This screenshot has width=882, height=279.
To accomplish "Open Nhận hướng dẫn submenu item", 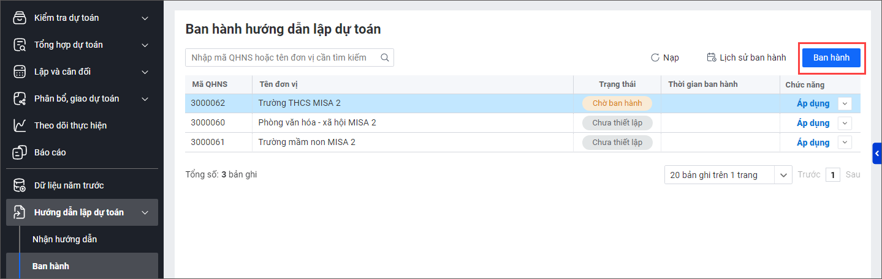I will (x=64, y=239).
